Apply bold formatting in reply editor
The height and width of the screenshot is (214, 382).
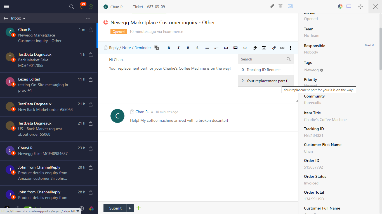pyautogui.click(x=169, y=48)
